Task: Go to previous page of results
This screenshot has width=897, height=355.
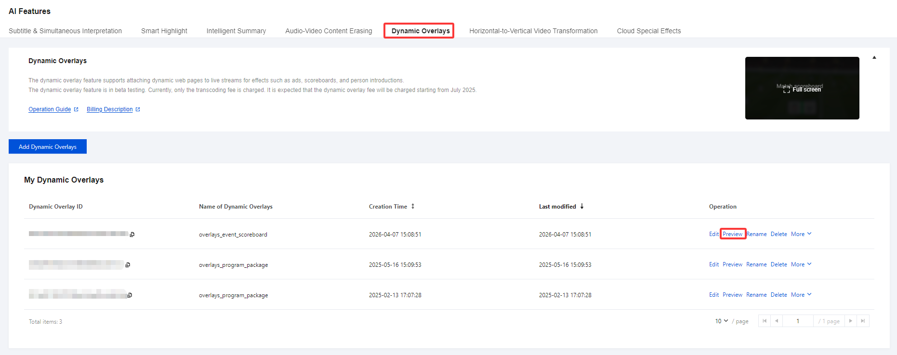Action: (x=777, y=321)
